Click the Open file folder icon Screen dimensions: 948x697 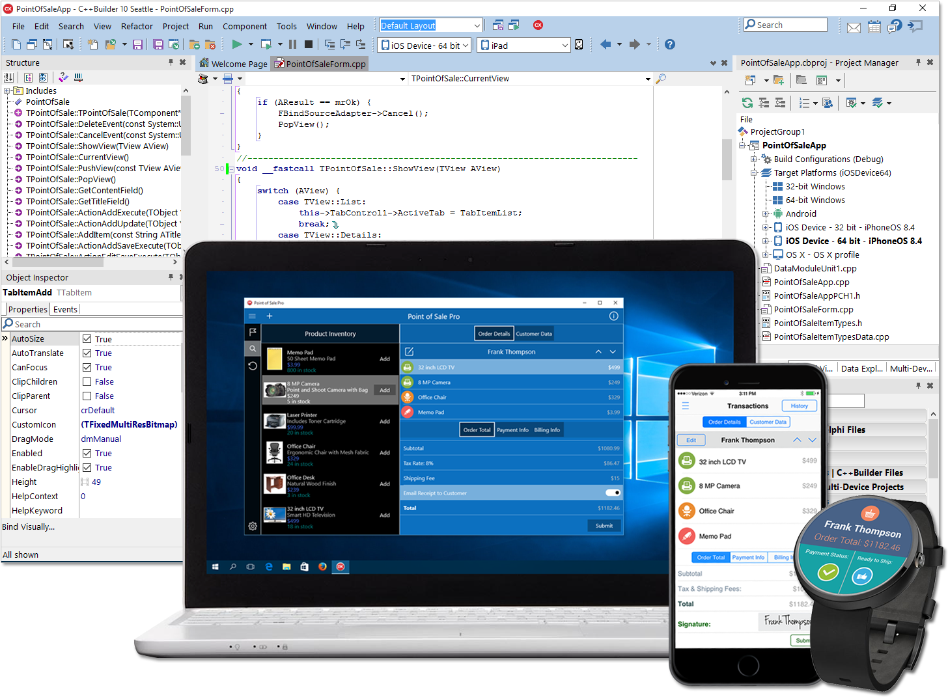111,45
